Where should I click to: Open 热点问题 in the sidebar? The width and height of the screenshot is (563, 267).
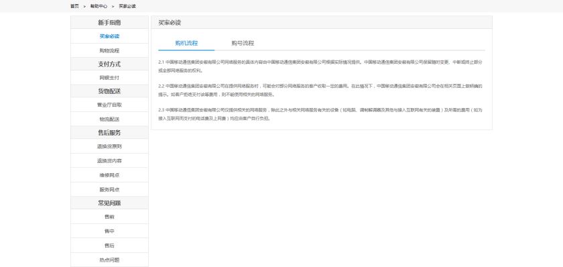109,260
